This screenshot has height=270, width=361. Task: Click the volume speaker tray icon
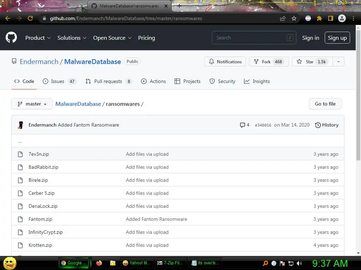point(299,263)
